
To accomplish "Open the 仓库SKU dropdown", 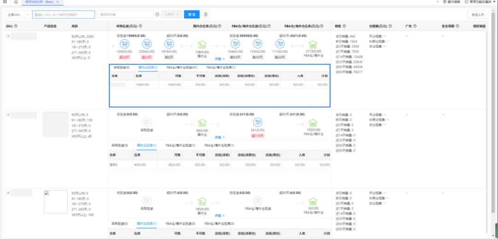I will tap(18, 15).
